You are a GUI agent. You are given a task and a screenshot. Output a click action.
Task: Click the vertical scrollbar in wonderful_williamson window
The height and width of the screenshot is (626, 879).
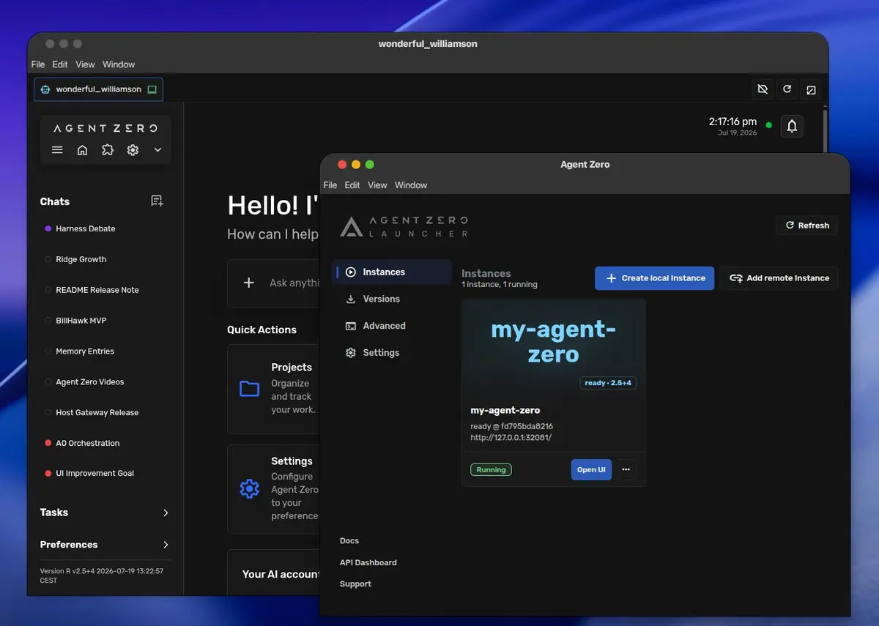(825, 130)
